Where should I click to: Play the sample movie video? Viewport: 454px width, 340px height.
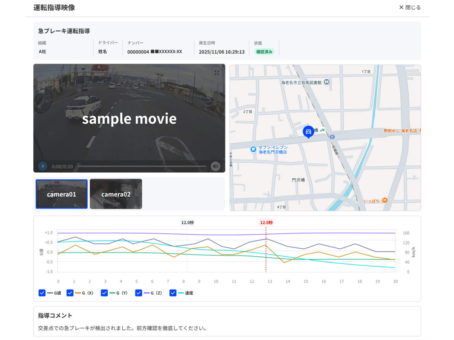pyautogui.click(x=43, y=166)
